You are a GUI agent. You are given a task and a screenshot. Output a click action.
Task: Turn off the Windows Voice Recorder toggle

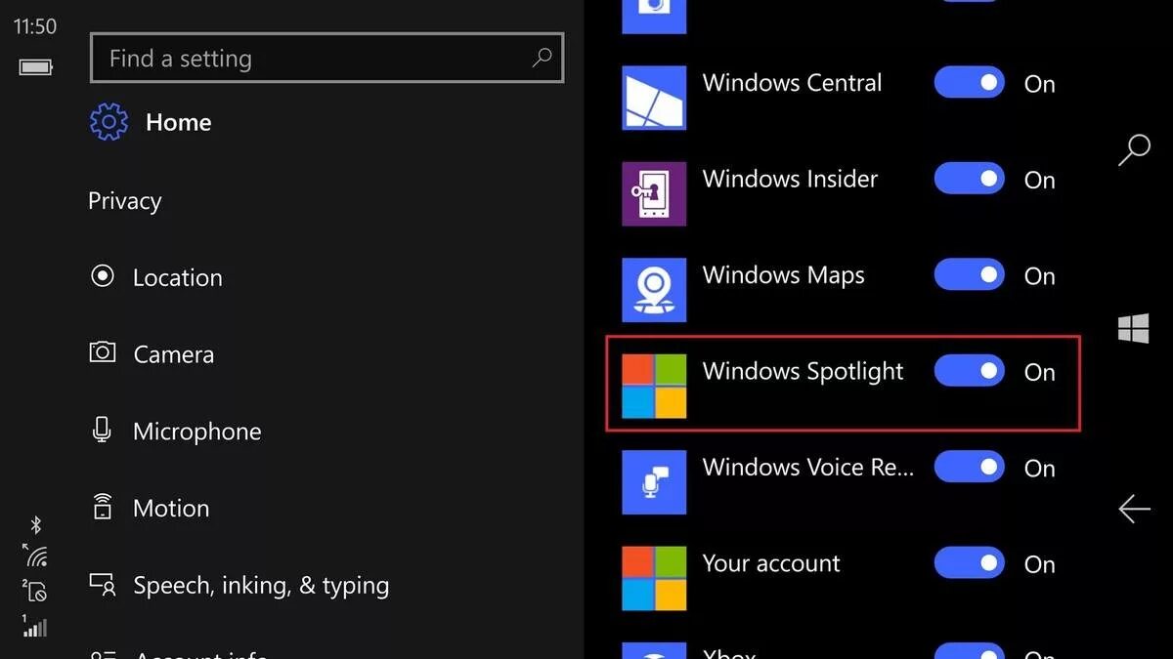[x=970, y=468]
